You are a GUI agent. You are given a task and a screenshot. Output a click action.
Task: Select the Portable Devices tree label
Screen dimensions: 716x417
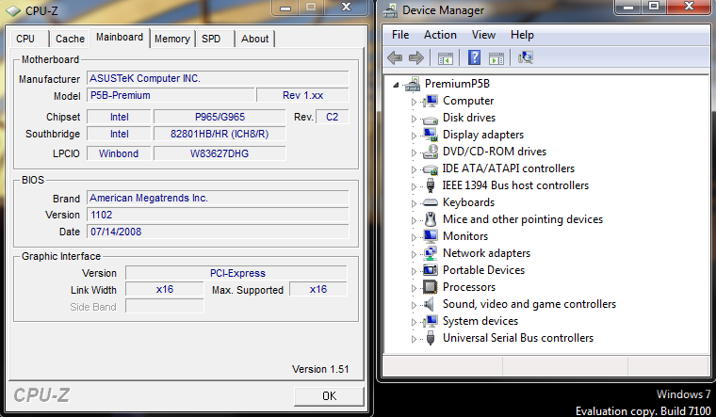[x=483, y=270]
